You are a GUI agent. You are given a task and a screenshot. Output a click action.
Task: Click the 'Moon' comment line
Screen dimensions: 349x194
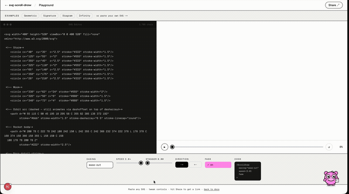pos(14,87)
